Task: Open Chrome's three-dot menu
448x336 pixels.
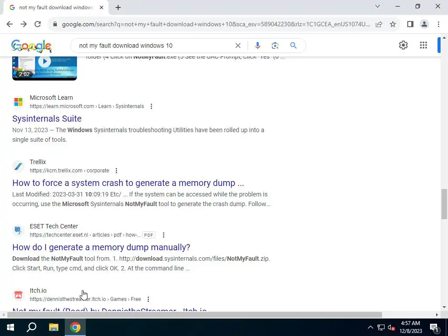Action: tap(438, 24)
